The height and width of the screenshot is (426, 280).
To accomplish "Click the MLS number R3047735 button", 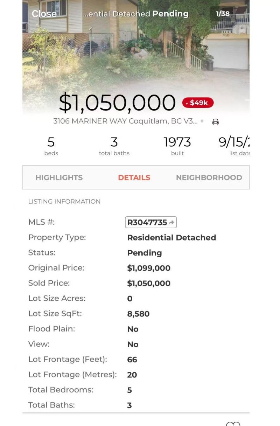I will pos(147,222).
